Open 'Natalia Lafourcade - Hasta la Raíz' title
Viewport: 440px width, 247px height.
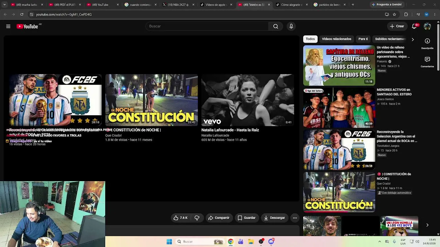pos(230,130)
